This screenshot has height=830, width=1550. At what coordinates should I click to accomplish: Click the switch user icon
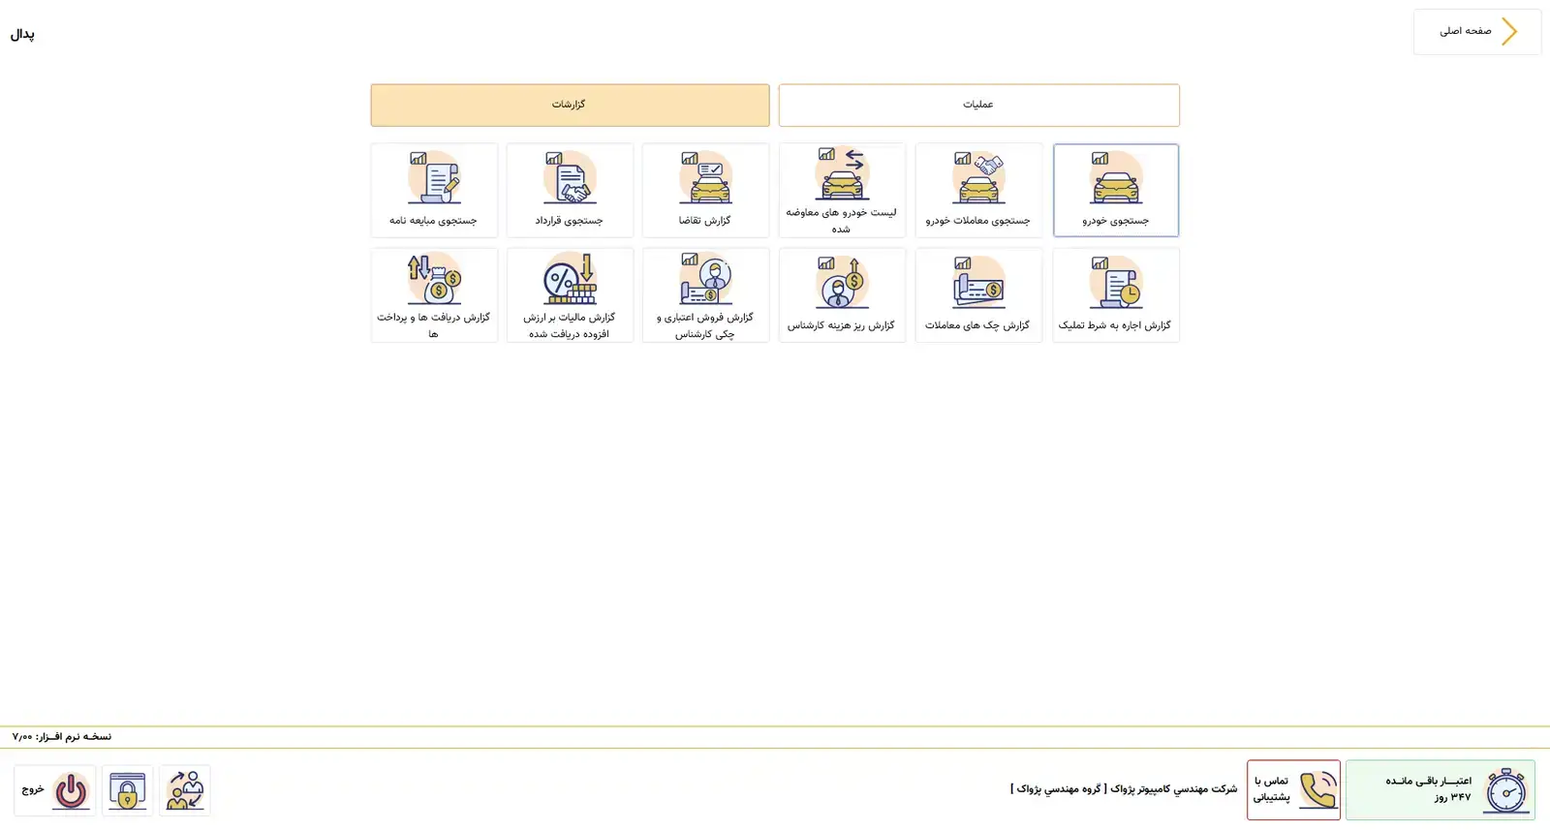(x=185, y=790)
